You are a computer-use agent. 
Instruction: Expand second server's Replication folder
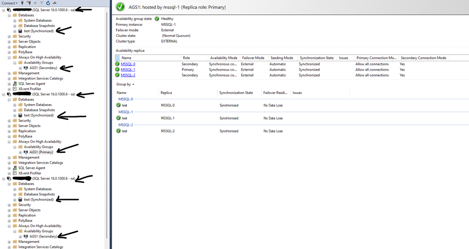click(9, 131)
